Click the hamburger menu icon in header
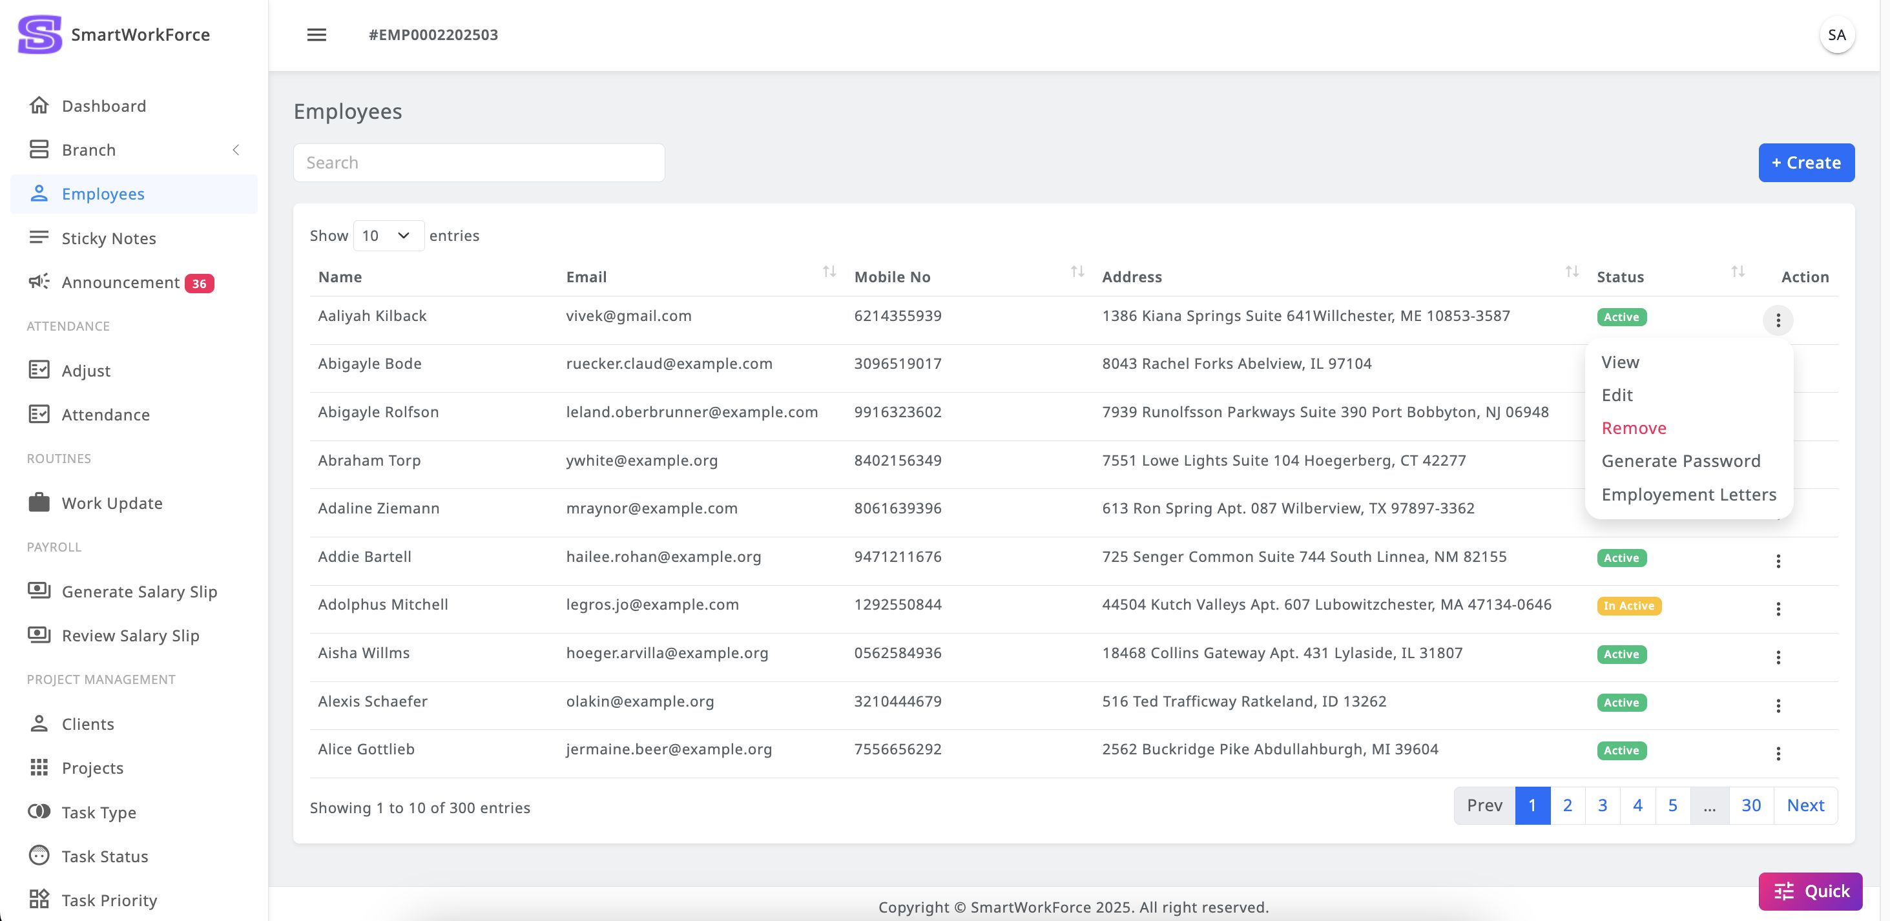This screenshot has height=921, width=1890. click(317, 34)
